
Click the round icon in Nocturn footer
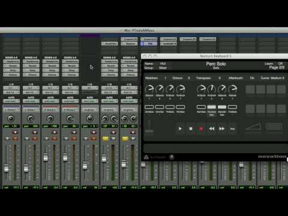tap(172, 157)
